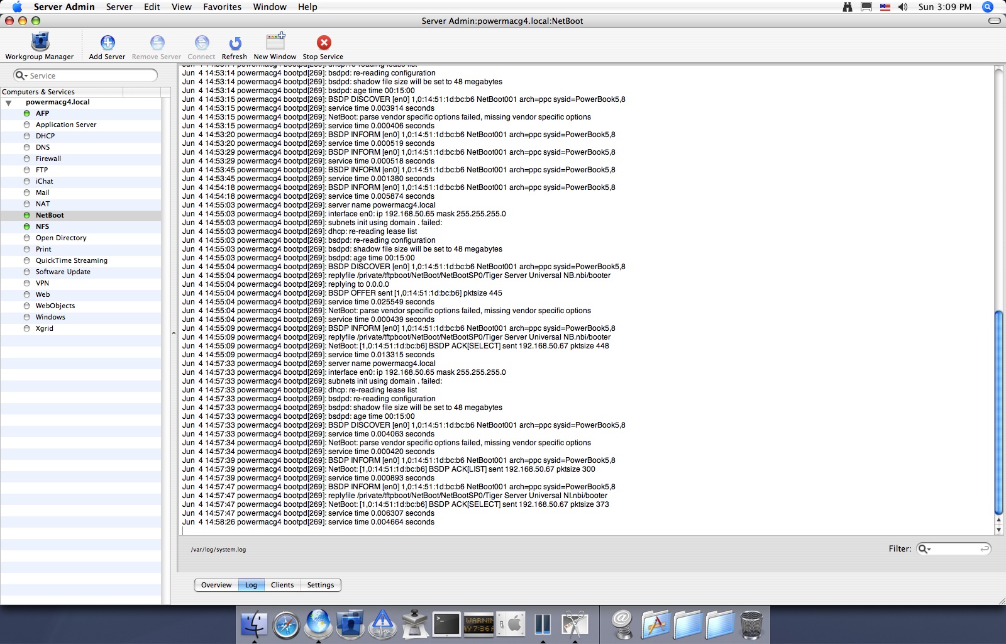Open Spotlight search in the menu bar

[988, 7]
